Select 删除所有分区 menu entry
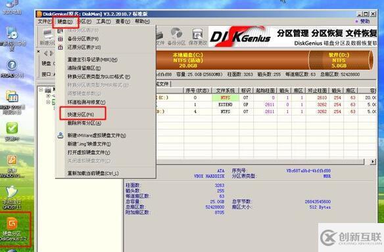384x252 pixels. click(84, 123)
